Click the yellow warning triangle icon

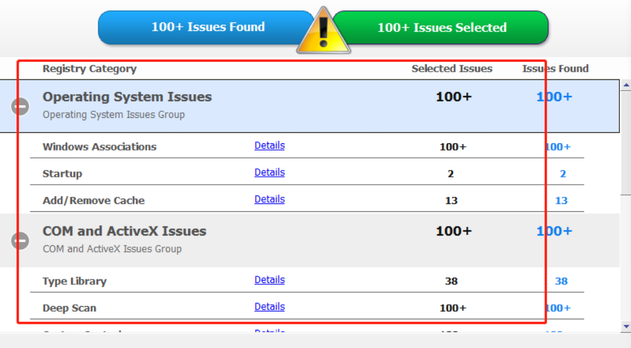(x=323, y=32)
